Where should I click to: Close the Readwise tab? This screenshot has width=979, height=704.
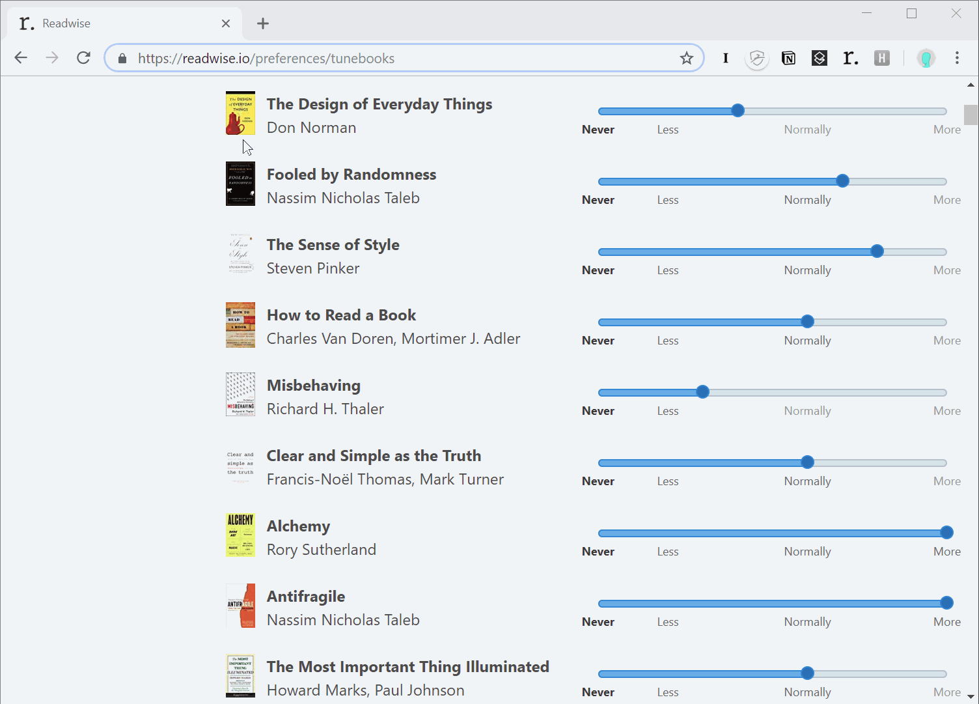[226, 23]
